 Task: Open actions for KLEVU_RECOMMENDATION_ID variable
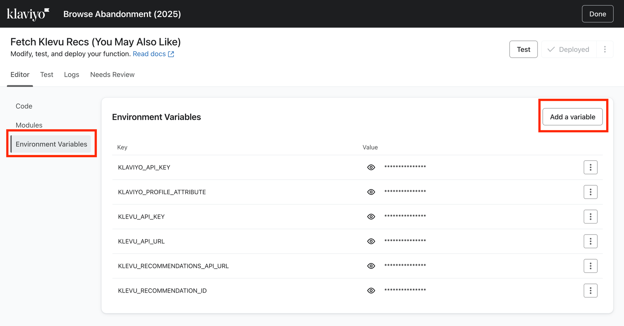(590, 291)
